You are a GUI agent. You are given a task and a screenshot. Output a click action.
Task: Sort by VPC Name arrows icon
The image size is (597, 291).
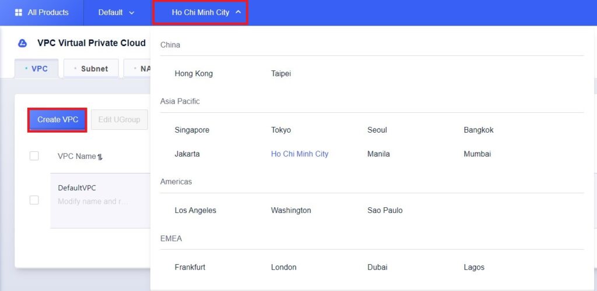(x=100, y=157)
